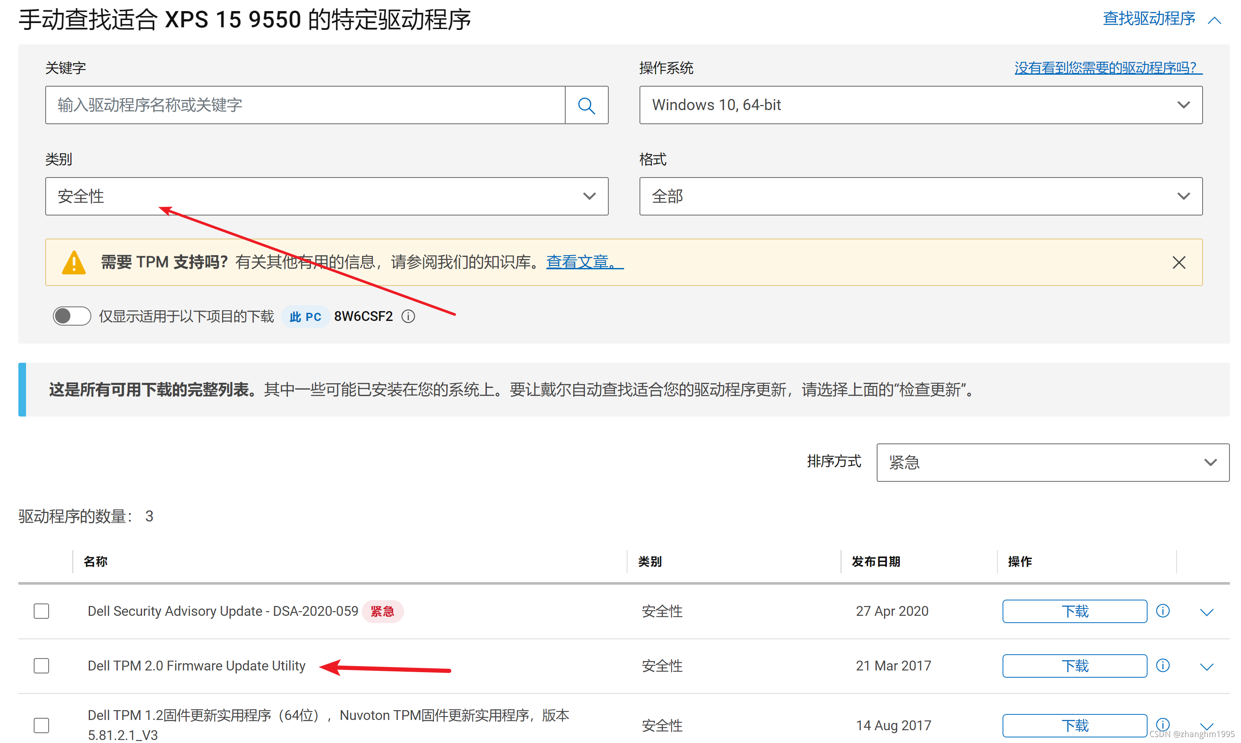The height and width of the screenshot is (743, 1241).
Task: Toggle show downloads only for this PC
Action: [72, 316]
